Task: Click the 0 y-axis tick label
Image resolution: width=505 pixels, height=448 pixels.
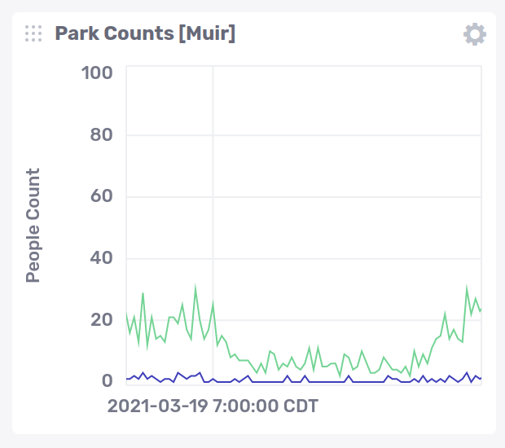Action: 107,381
